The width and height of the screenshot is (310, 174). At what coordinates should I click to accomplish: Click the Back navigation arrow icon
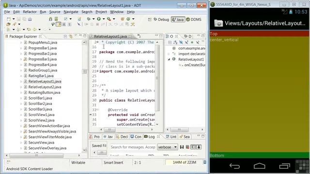pos(34,29)
